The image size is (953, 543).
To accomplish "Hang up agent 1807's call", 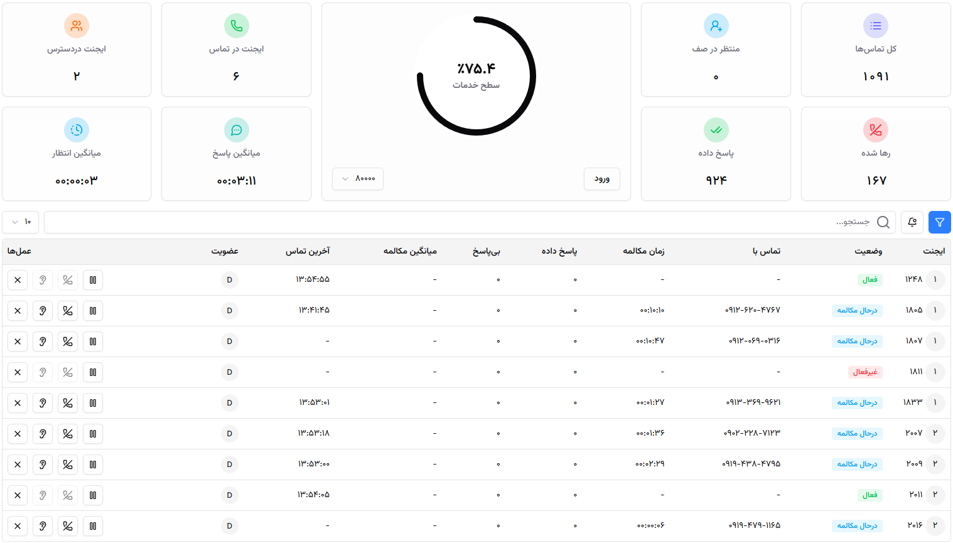I will pos(68,341).
